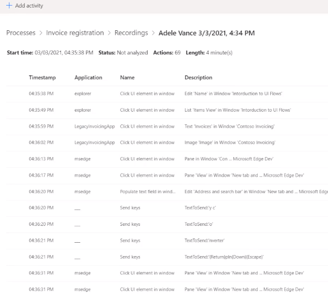Click 'Populate text field in wind...' name cell
The height and width of the screenshot is (297, 328).
[x=148, y=192]
